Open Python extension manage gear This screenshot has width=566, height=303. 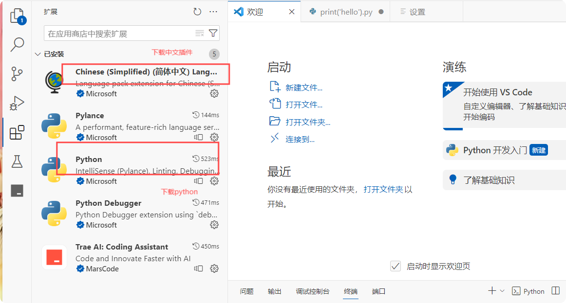tap(214, 181)
